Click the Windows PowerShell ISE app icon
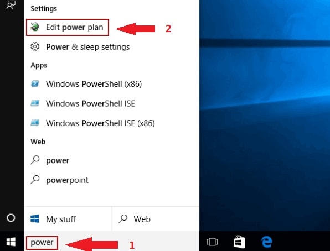The height and width of the screenshot is (251, 330). [35, 103]
